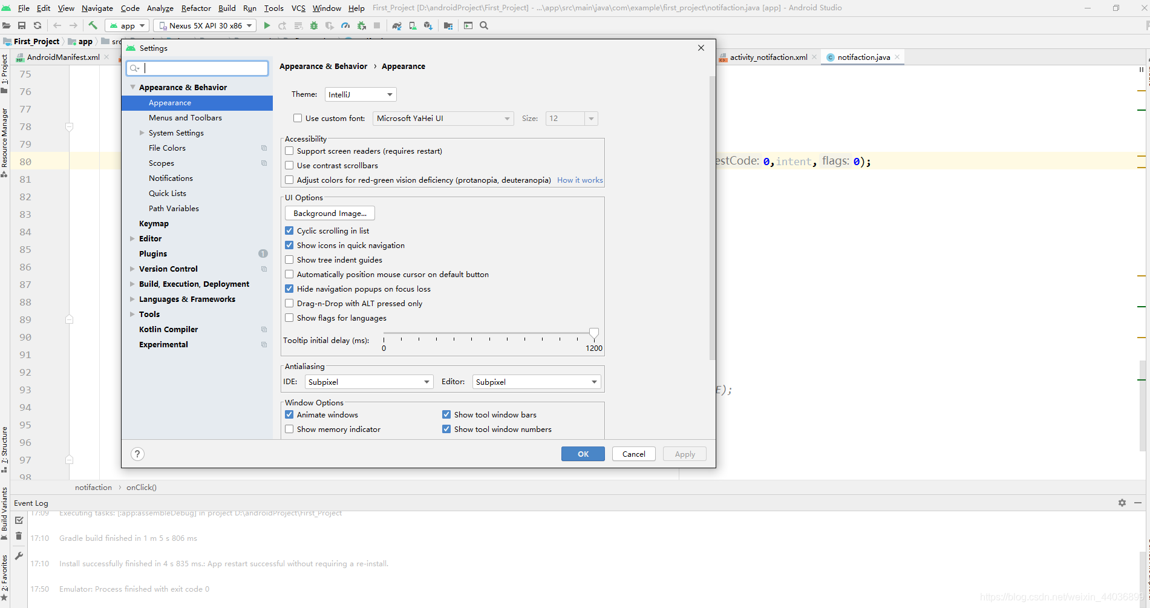Enable Show tree indent guides
The height and width of the screenshot is (608, 1150).
(x=289, y=260)
